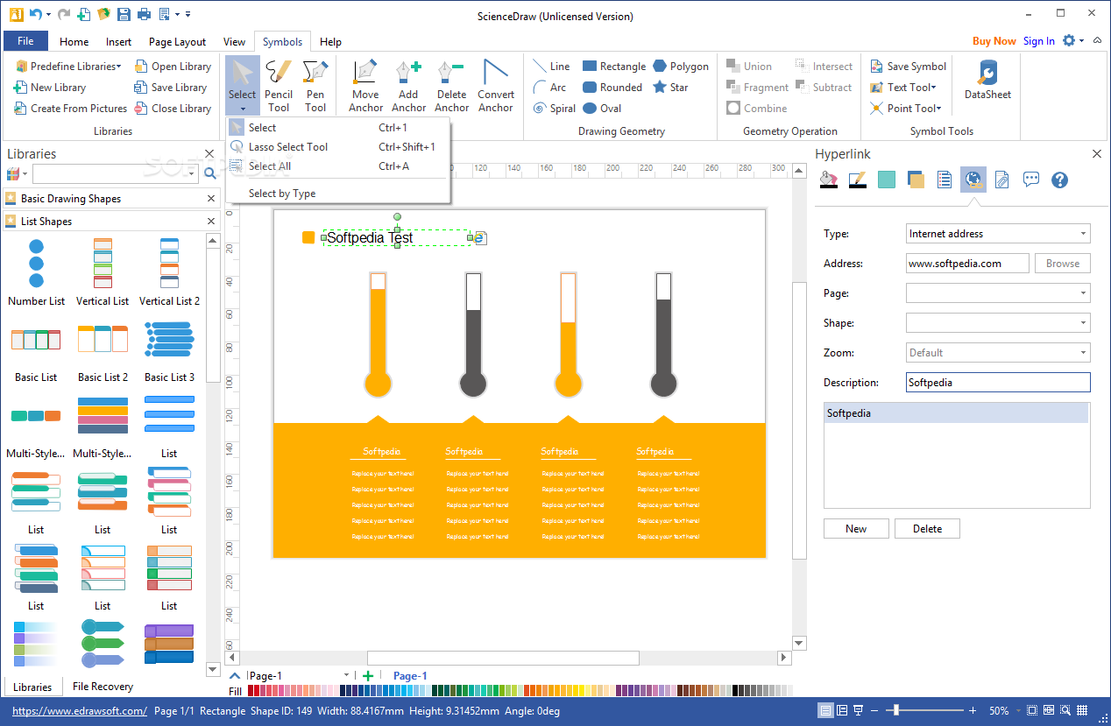Select the Number List shape thumbnail
This screenshot has width=1111, height=726.
pos(36,272)
